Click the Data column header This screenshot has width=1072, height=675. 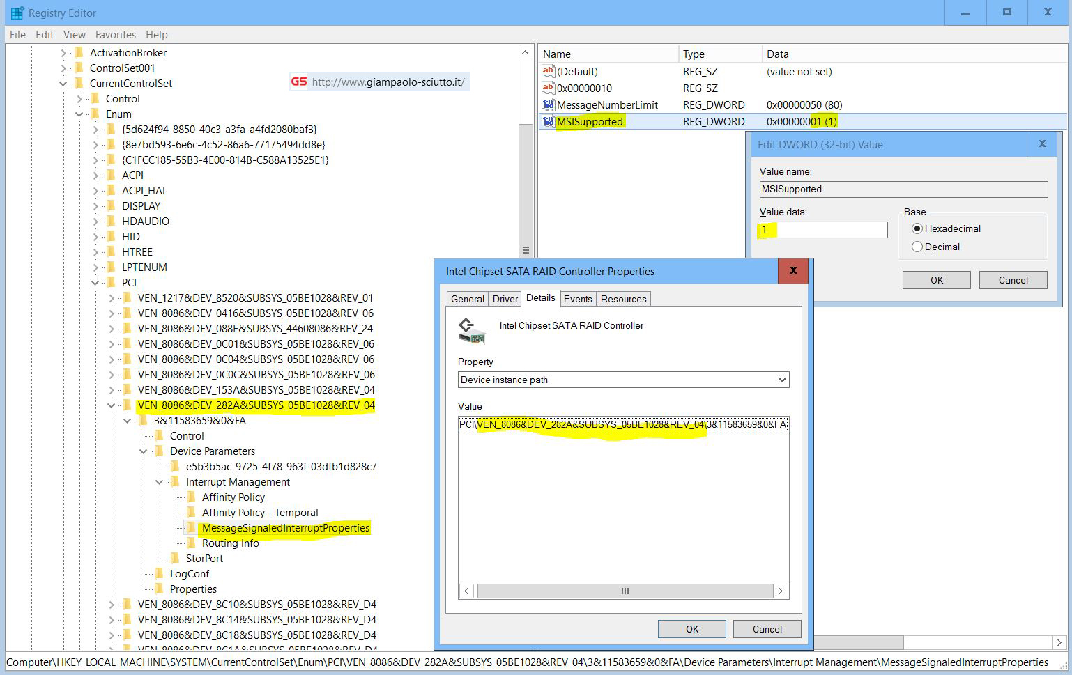click(x=914, y=54)
